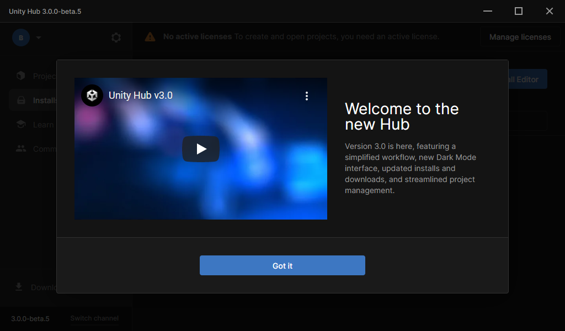Viewport: 565px width, 331px height.
Task: Click the Unity logo channel icon in video
Action: (92, 95)
